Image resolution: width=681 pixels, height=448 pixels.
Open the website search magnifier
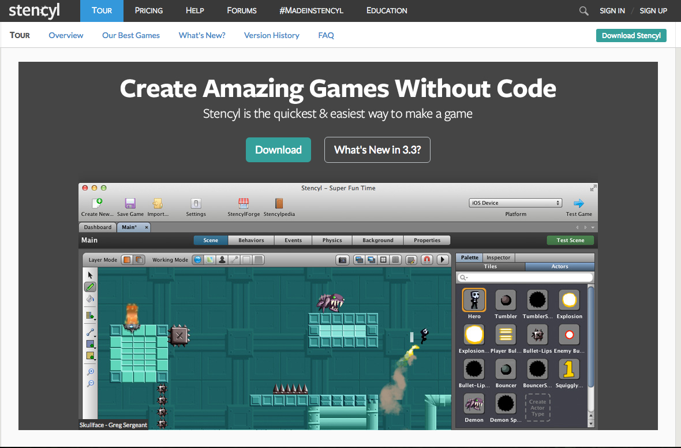(x=584, y=11)
